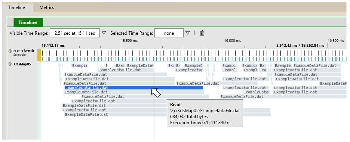
Task: Copy time range with clipboard icon
Action: [x=202, y=33]
